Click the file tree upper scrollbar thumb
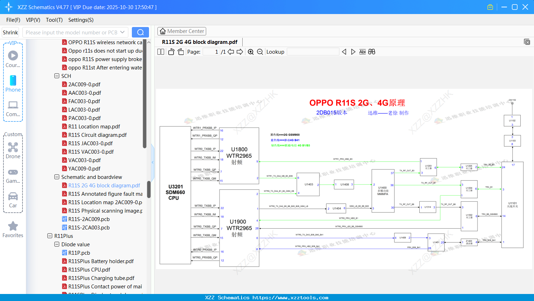The width and height of the screenshot is (534, 301). [x=144, y=93]
